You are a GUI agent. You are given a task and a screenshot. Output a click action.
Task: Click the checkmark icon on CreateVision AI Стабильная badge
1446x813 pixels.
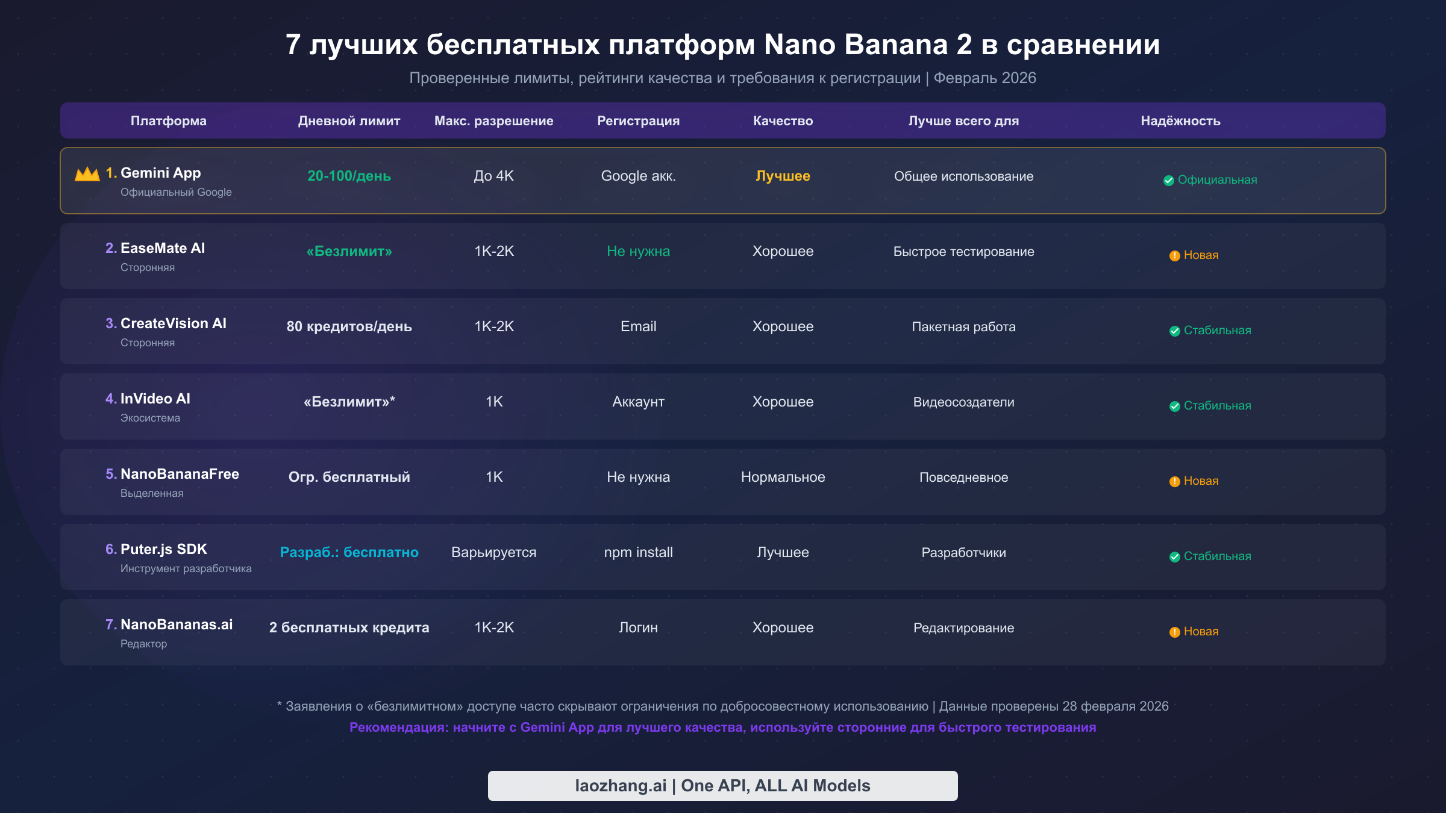coord(1174,330)
